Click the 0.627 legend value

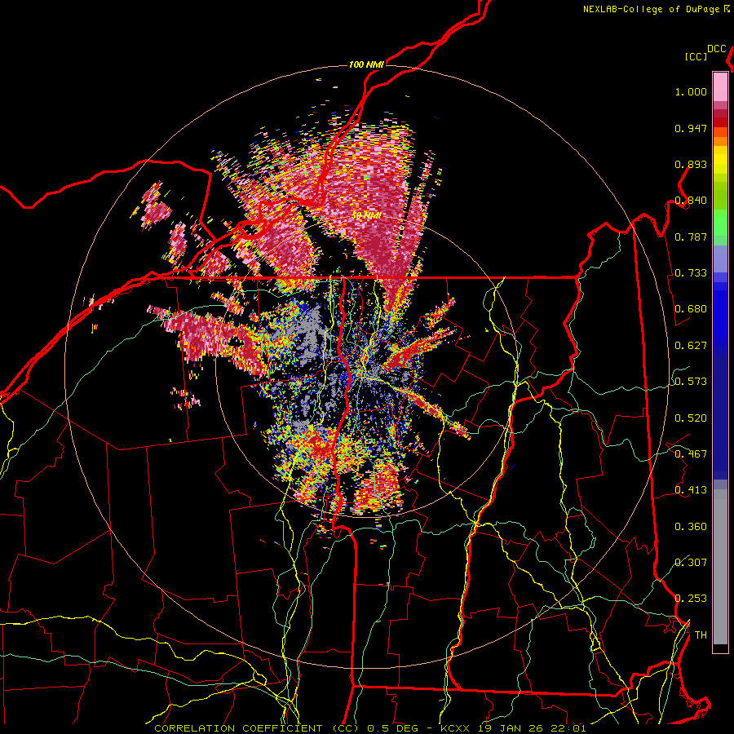point(691,346)
